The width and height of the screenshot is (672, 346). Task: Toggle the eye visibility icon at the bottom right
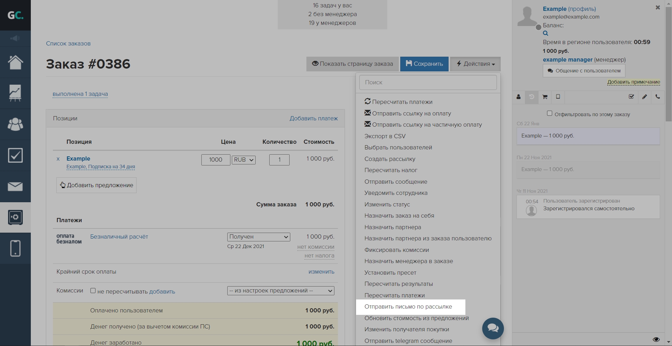(x=656, y=339)
